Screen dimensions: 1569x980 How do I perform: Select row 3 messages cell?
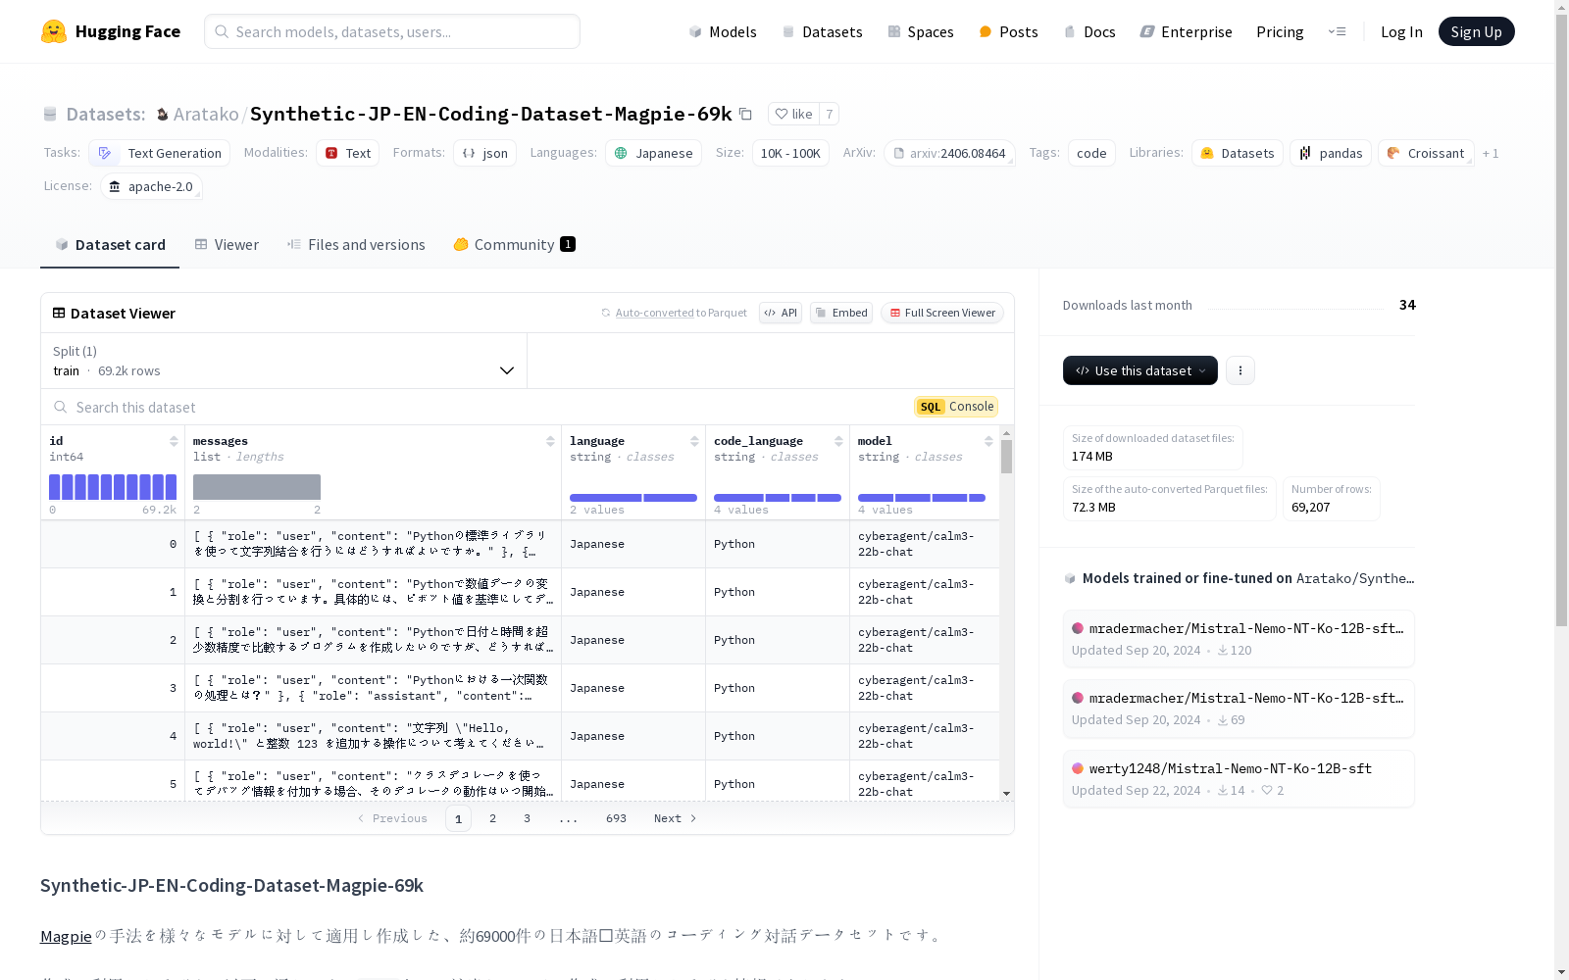373,688
